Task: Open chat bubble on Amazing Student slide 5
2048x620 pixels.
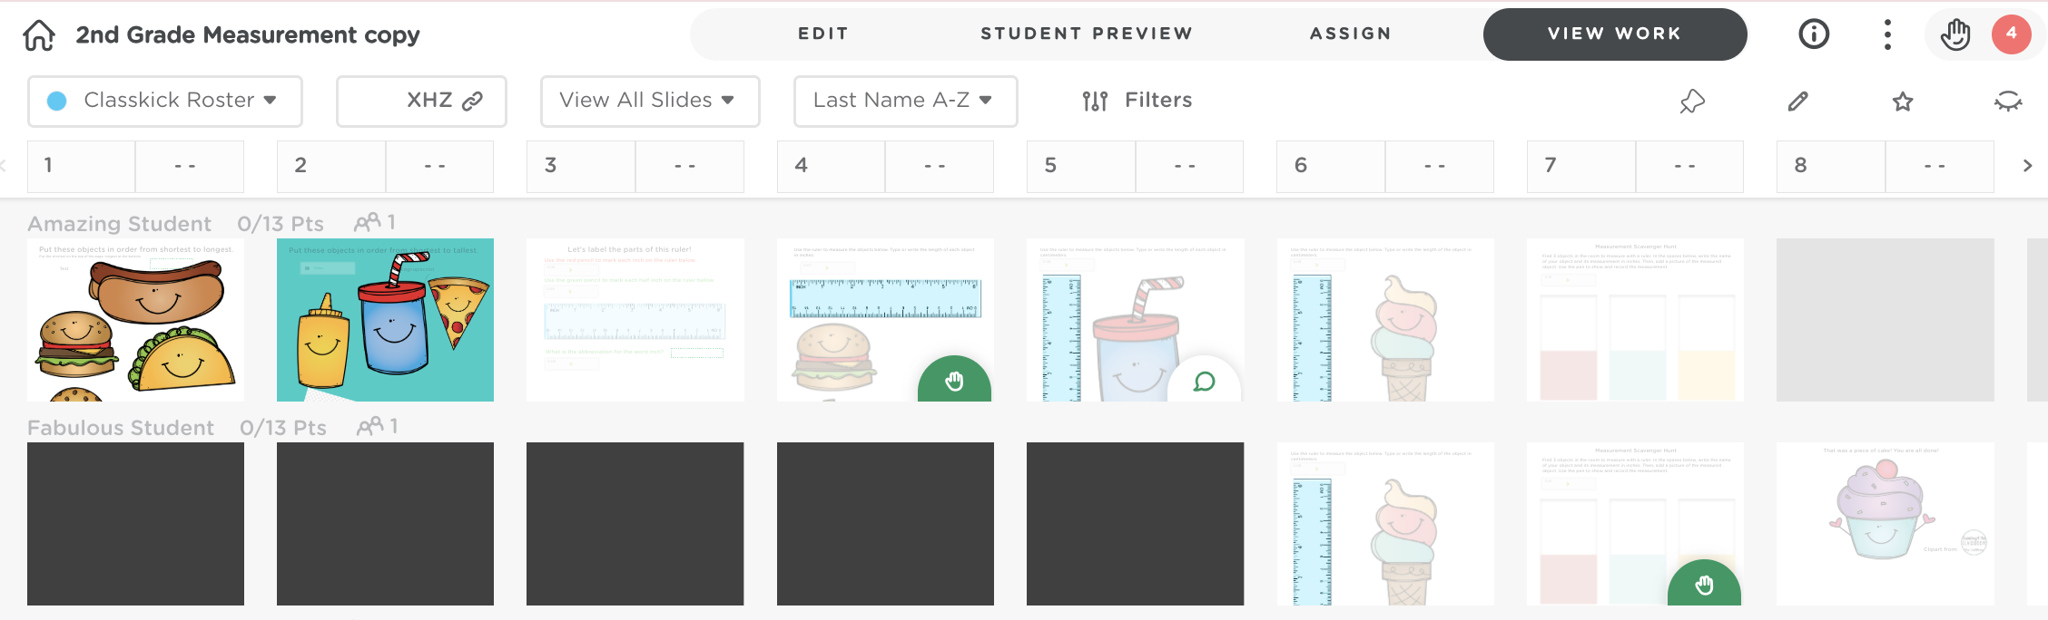Action: 1204,381
